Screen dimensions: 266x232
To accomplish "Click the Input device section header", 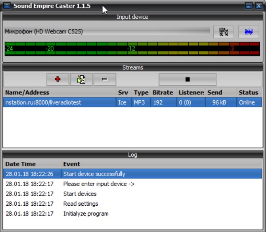I will 133,17.
